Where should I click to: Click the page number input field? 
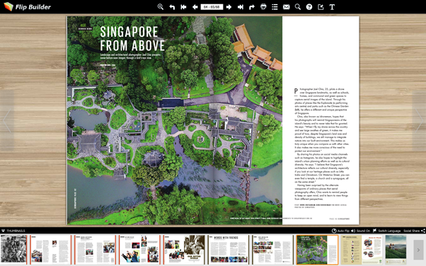tap(212, 7)
